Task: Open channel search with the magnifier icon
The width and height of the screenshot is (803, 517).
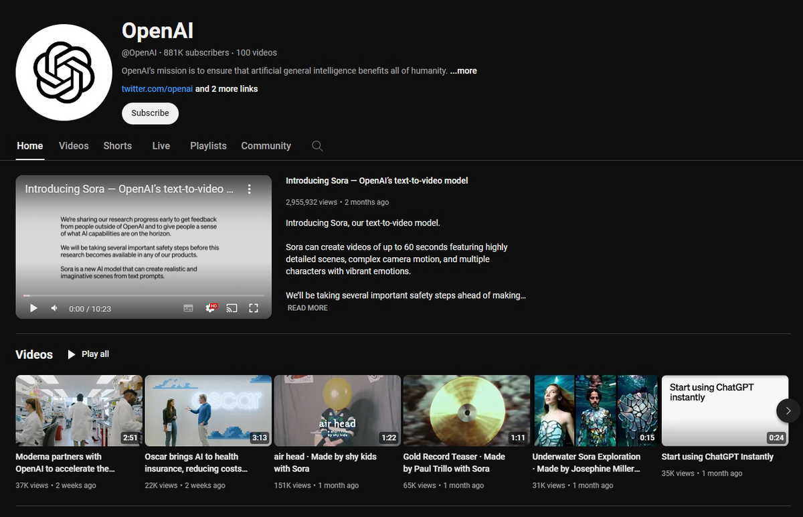Action: pos(317,145)
